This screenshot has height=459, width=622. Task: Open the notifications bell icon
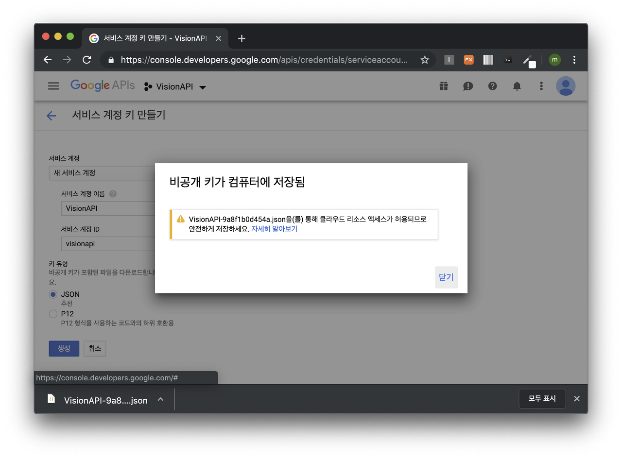pos(517,86)
